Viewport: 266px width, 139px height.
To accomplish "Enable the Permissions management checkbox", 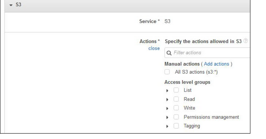I will pyautogui.click(x=176, y=117).
